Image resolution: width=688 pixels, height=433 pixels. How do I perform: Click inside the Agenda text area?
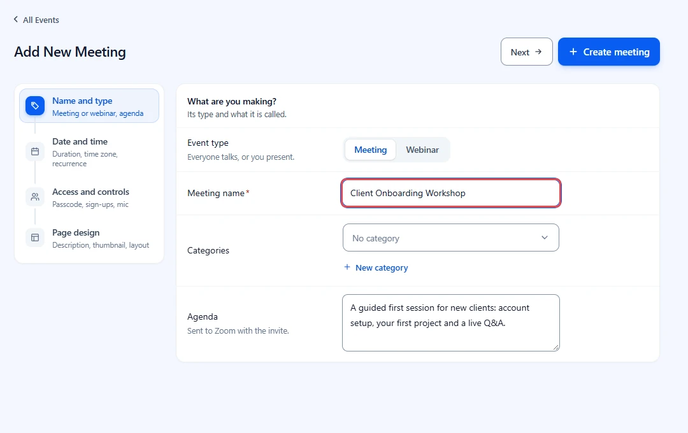450,323
